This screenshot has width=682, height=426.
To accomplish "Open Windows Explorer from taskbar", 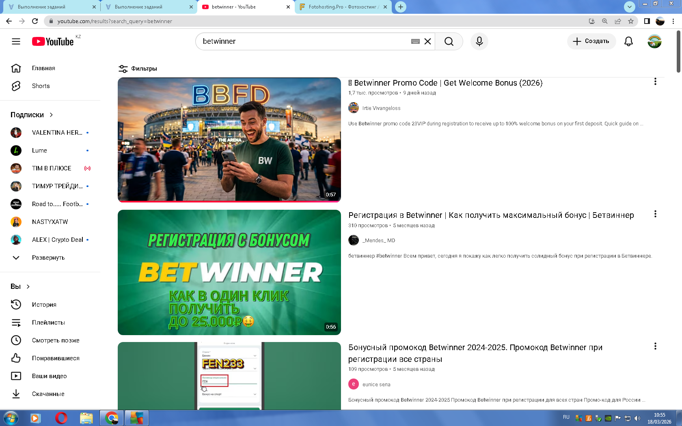I will point(86,418).
